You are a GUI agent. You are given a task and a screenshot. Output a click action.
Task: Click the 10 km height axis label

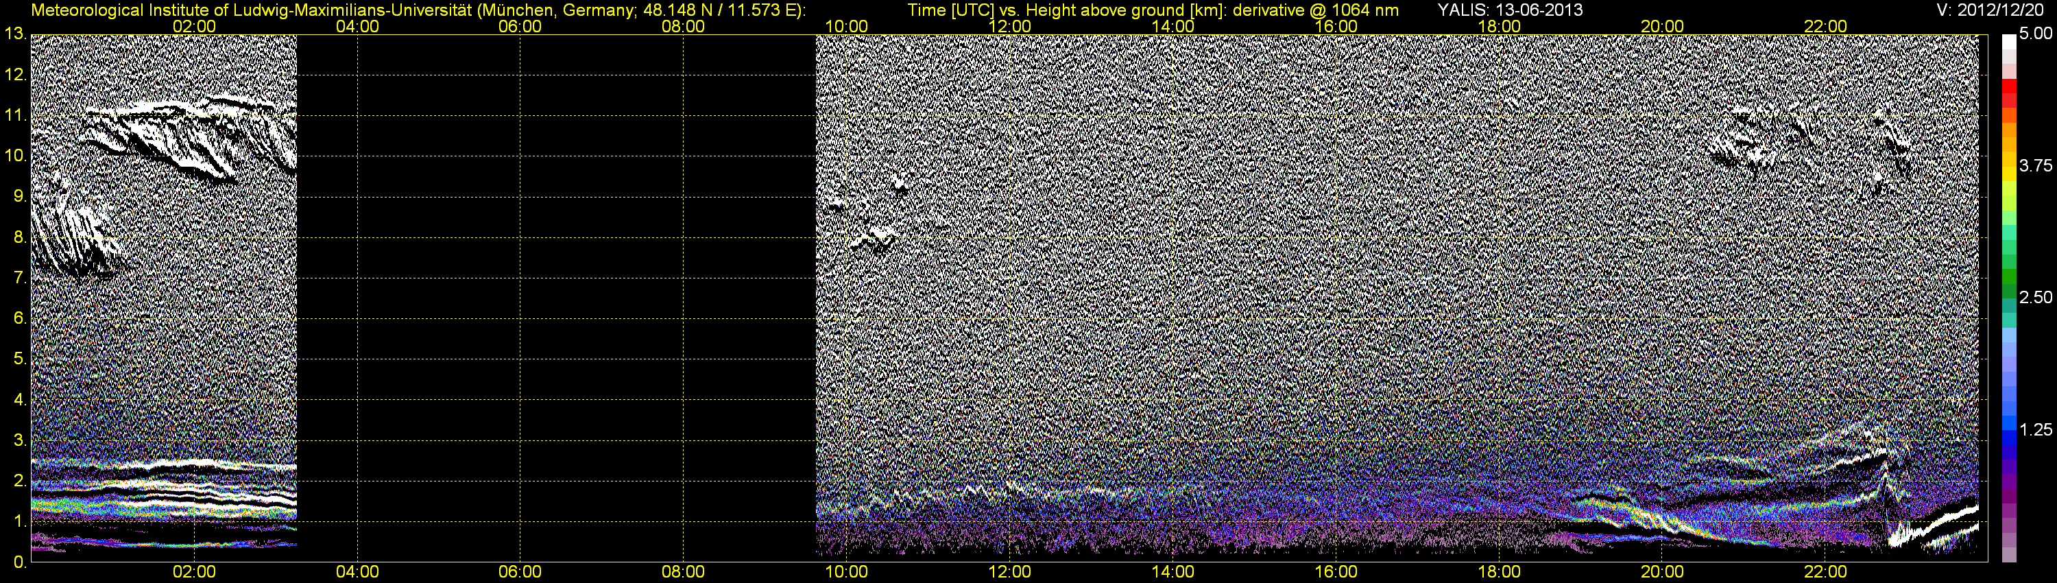point(15,155)
